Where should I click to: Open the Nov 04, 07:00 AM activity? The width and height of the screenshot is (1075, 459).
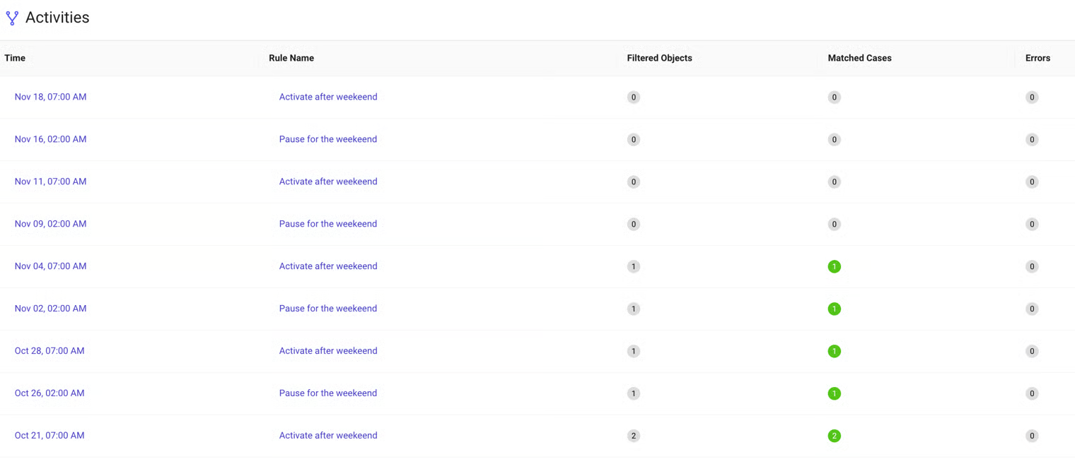50,266
